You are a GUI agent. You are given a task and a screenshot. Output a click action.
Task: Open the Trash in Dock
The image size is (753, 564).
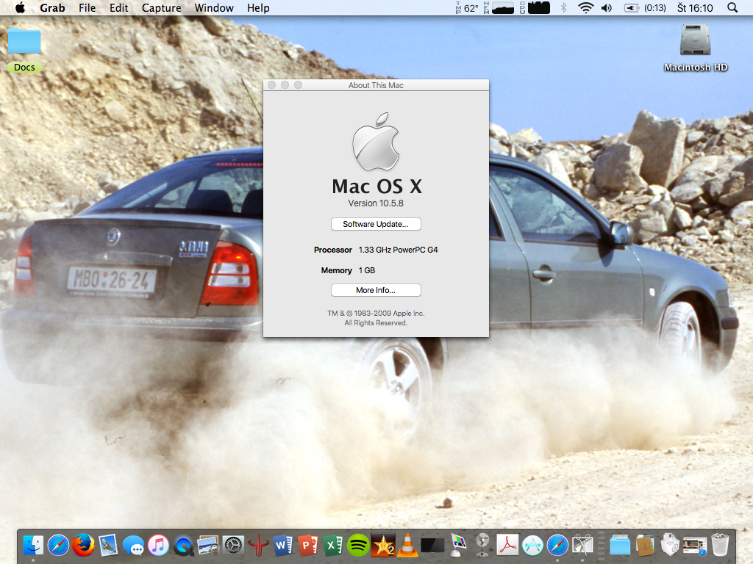[720, 546]
